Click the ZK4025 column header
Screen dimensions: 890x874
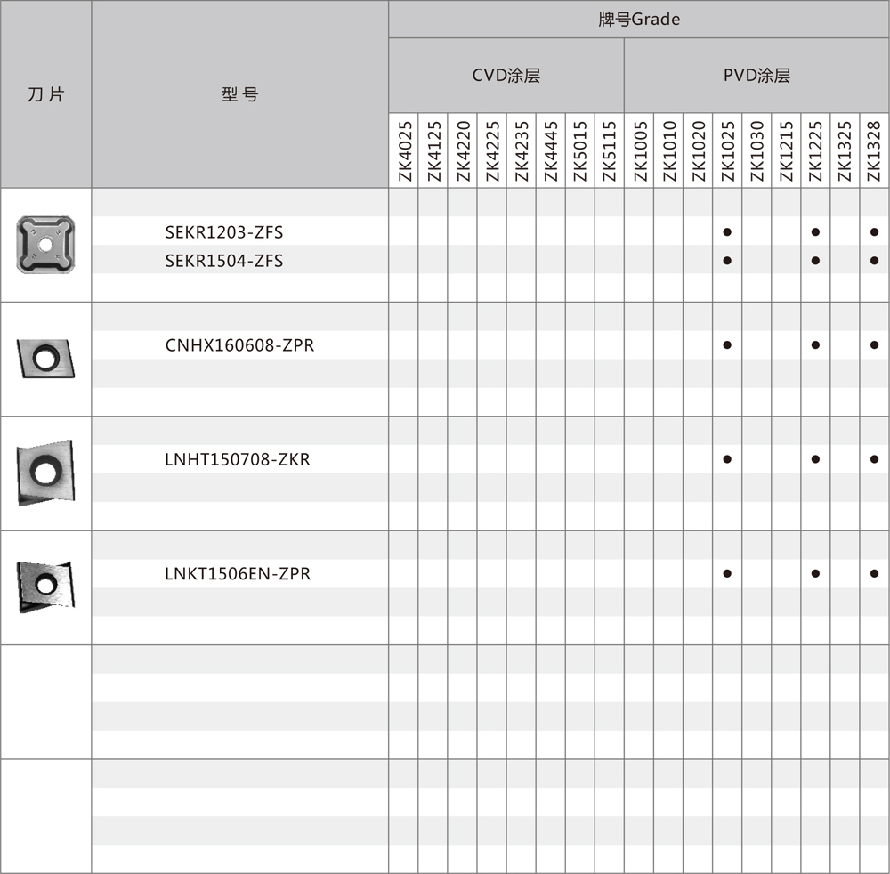point(404,151)
